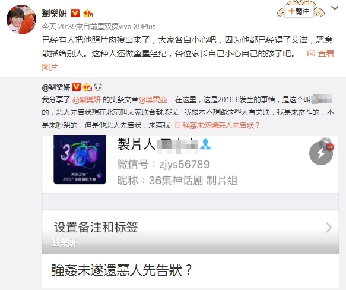Click the orange V verified badge beside top username

(x=75, y=13)
